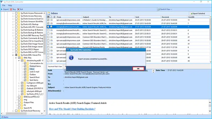Click the folder tree horizontal scrollbar
Viewport: 212px width, 119px height.
[x=16, y=113]
